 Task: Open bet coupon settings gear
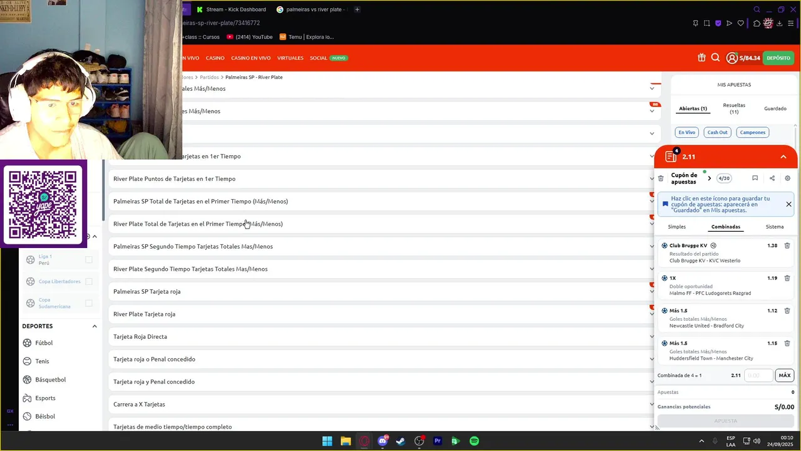(787, 179)
